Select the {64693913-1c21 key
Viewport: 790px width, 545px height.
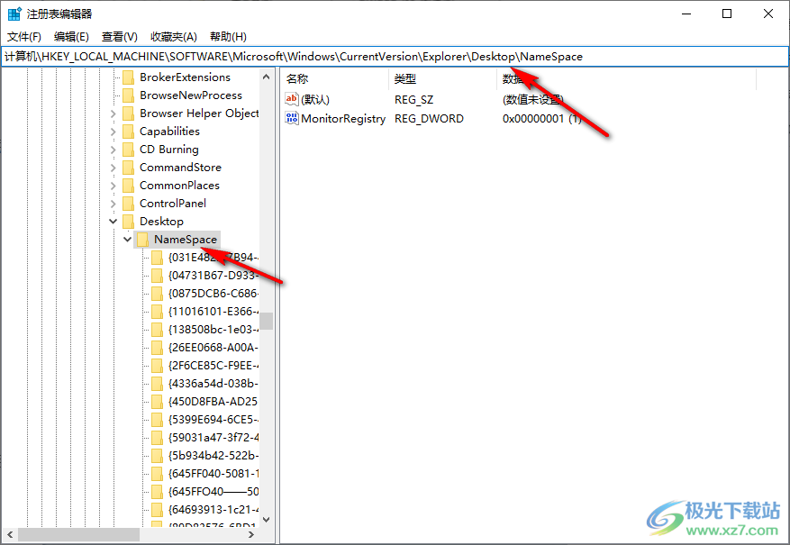pyautogui.click(x=213, y=510)
